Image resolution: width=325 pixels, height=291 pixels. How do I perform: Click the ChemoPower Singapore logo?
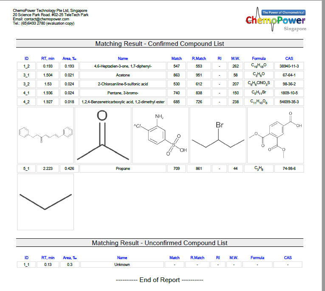tap(275, 20)
